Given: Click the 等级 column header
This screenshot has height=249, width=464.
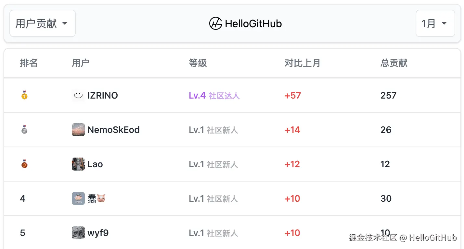Looking at the screenshot, I should (198, 63).
